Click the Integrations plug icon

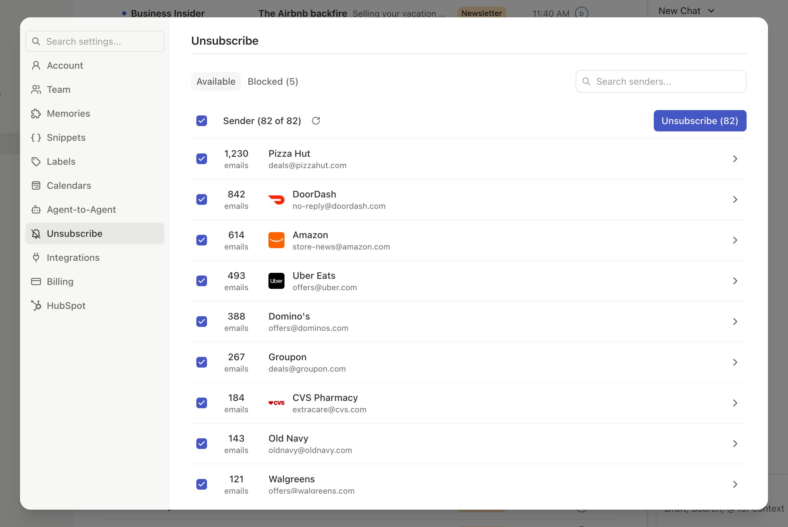click(36, 257)
